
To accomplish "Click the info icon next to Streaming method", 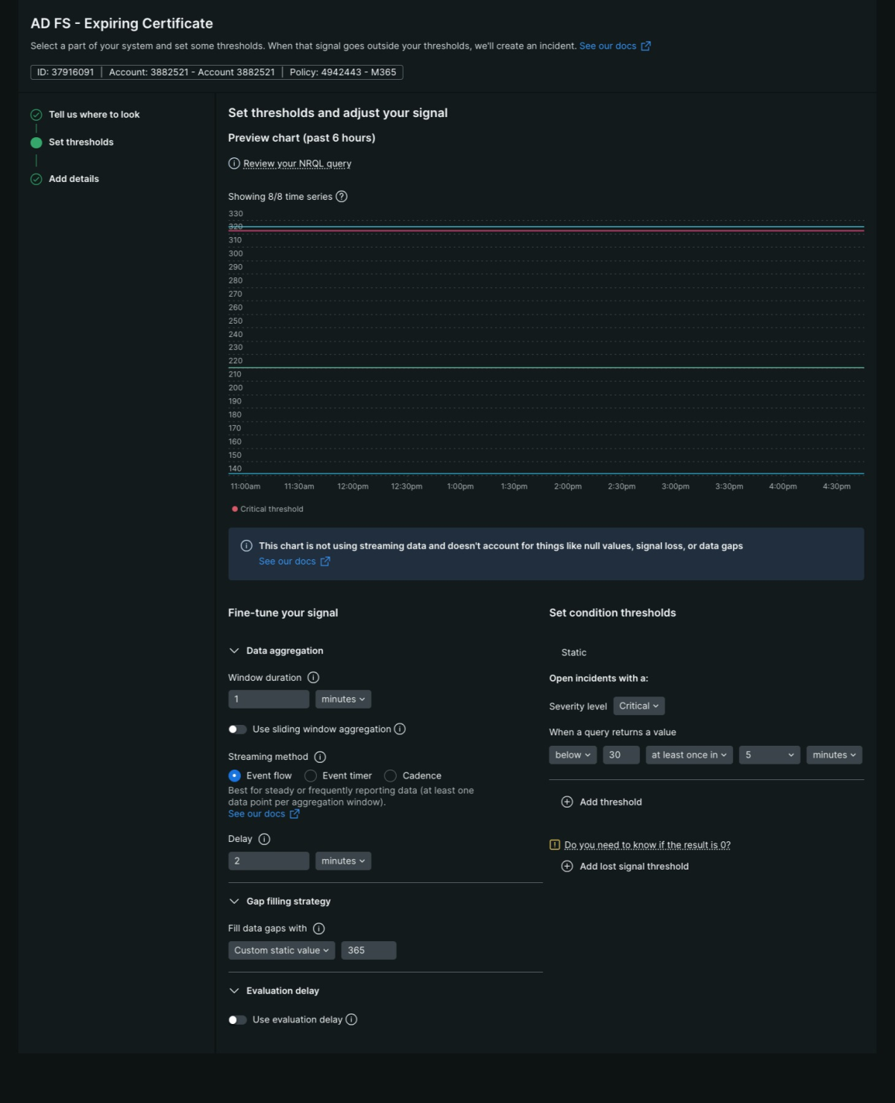I will pyautogui.click(x=320, y=757).
